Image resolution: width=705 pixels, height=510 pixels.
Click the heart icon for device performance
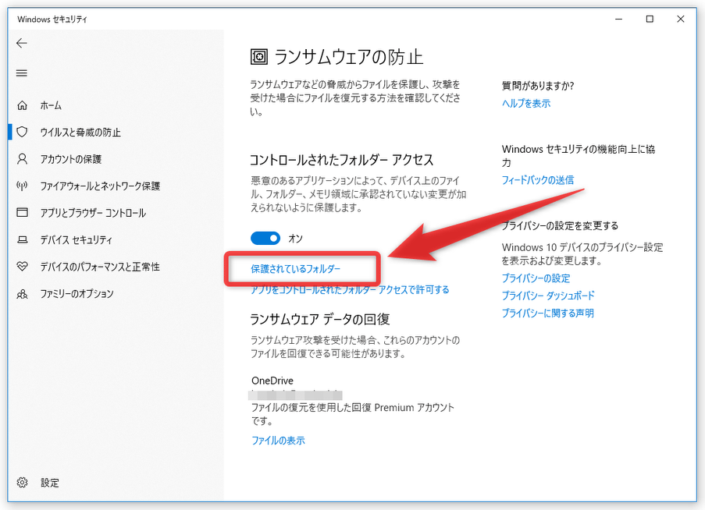point(22,267)
